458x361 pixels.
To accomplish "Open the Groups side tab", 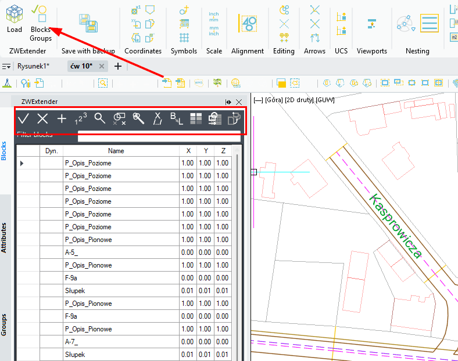I will 4,325.
